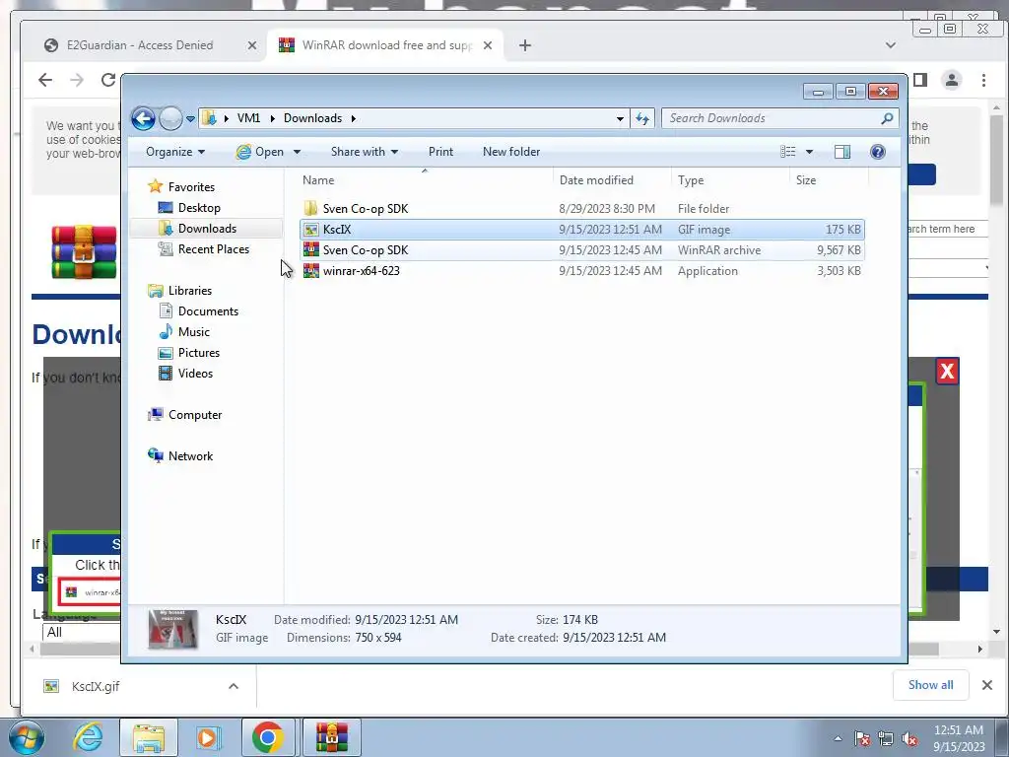Click the search magnifier icon in Explorer
The image size is (1009, 757).
[888, 118]
